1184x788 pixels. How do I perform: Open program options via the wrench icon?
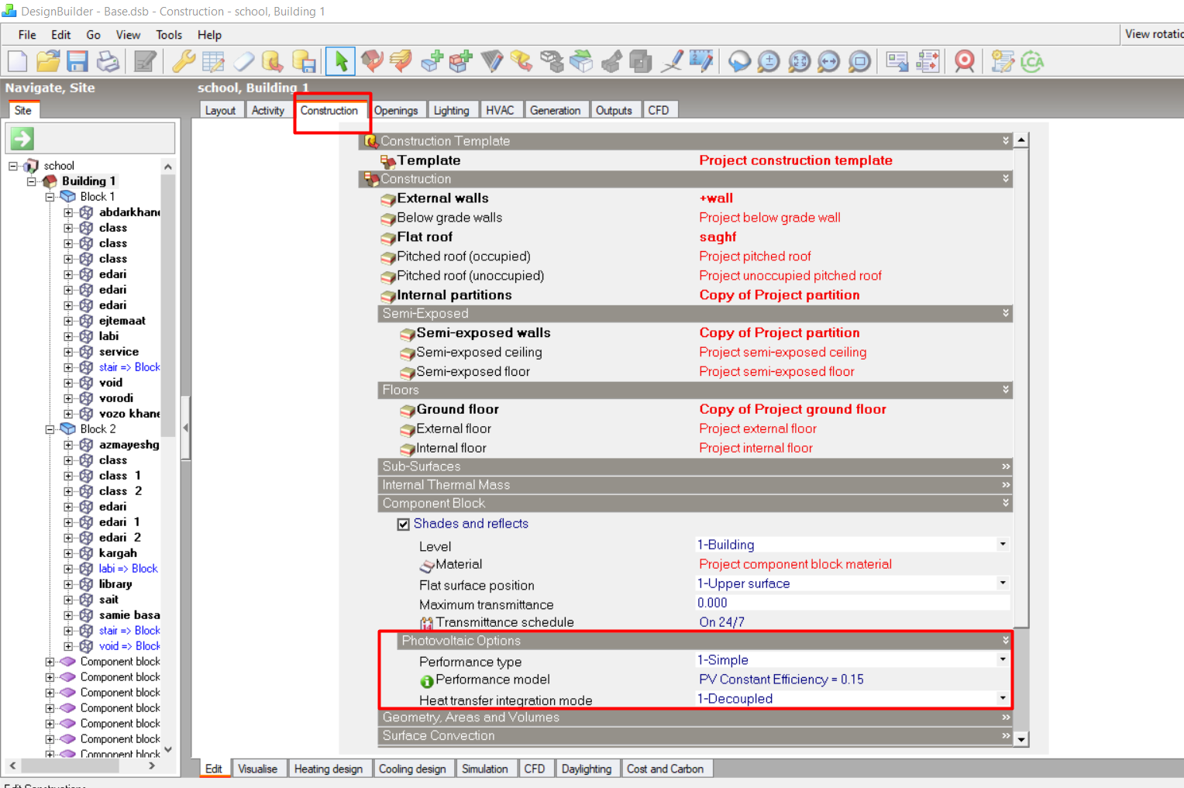click(x=184, y=61)
